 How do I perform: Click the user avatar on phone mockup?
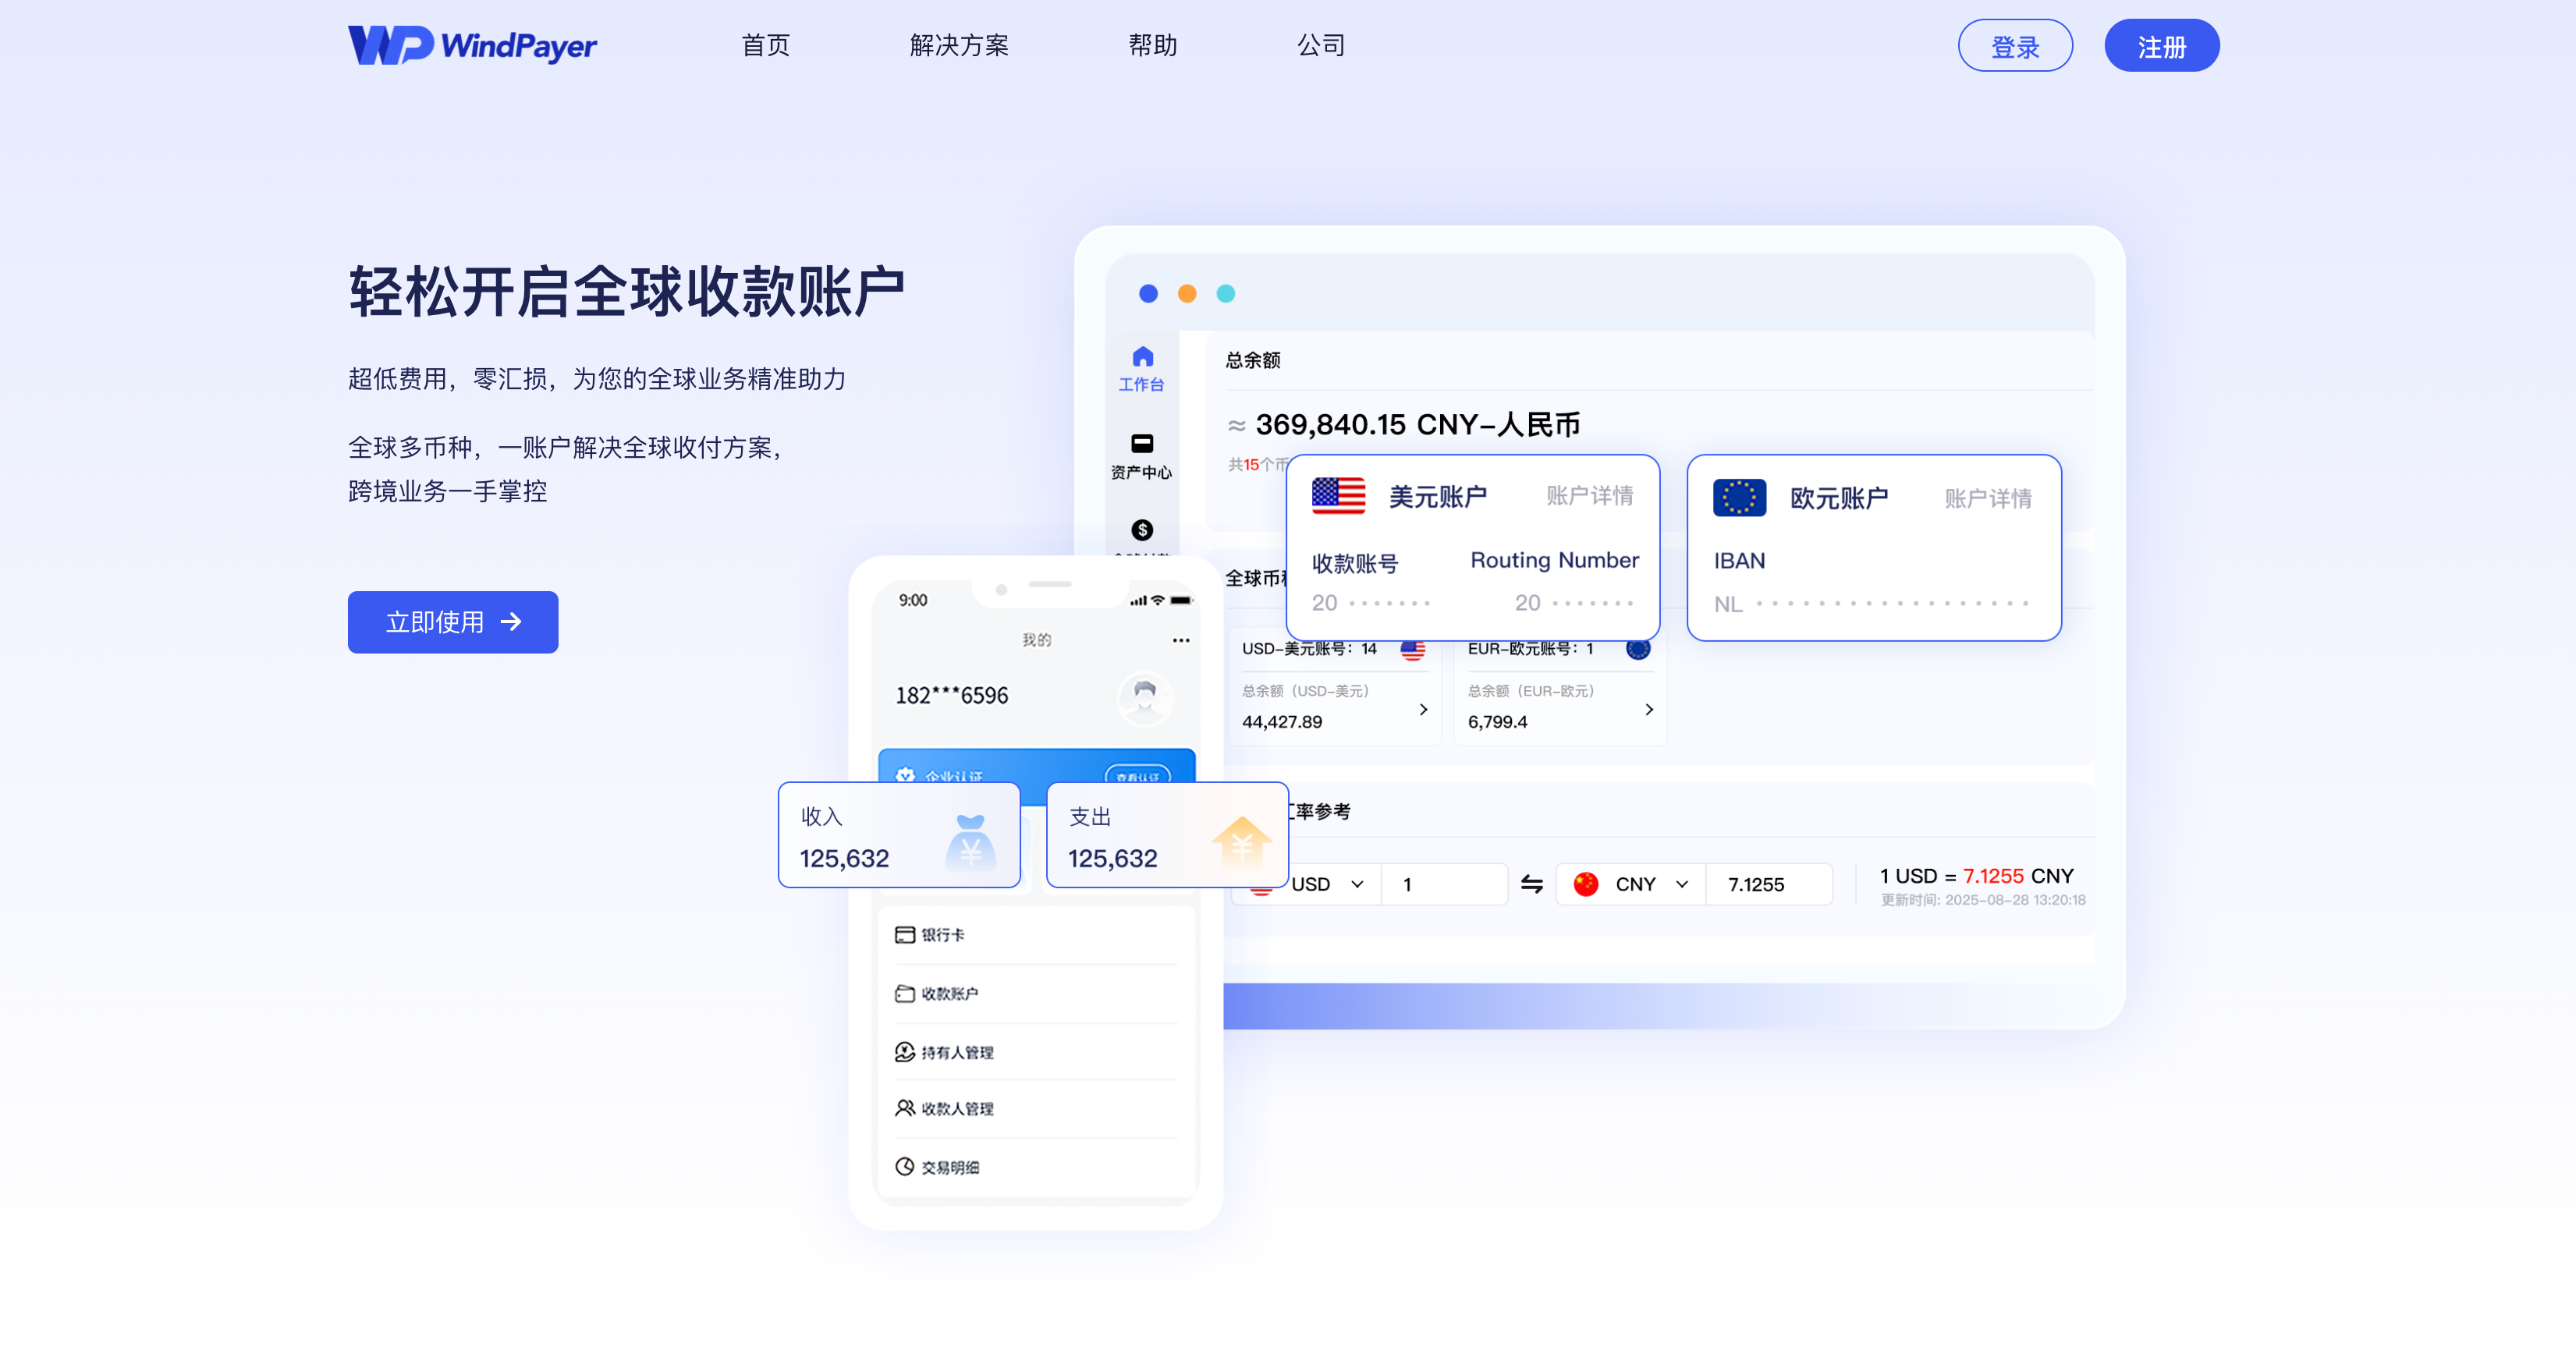(x=1144, y=697)
